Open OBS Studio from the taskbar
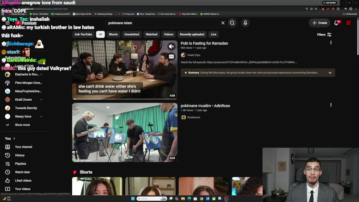Image resolution: width=359 pixels, height=202 pixels. tap(226, 199)
